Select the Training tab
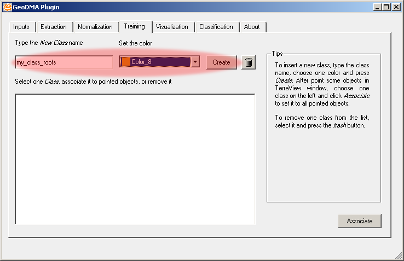This screenshot has width=404, height=261. [x=134, y=26]
